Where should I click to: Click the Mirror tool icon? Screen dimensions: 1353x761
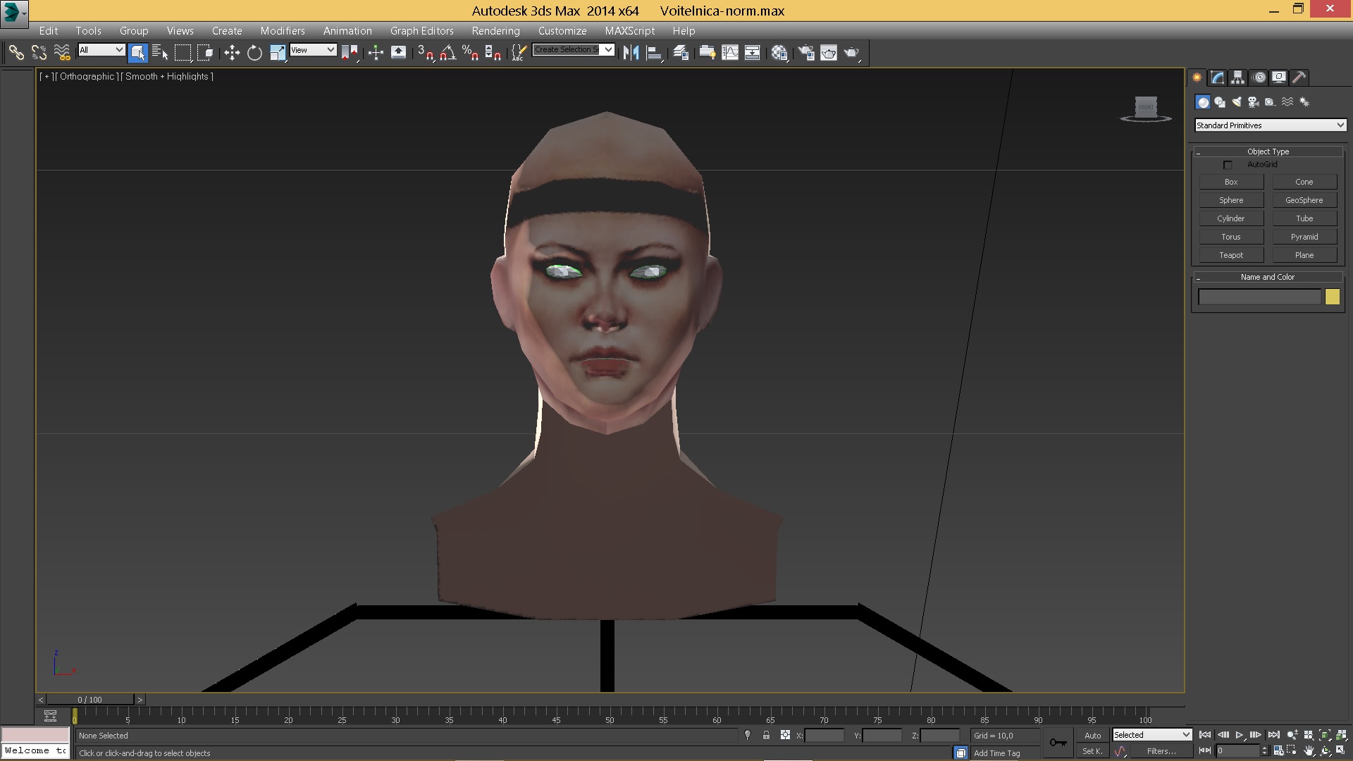coord(631,53)
